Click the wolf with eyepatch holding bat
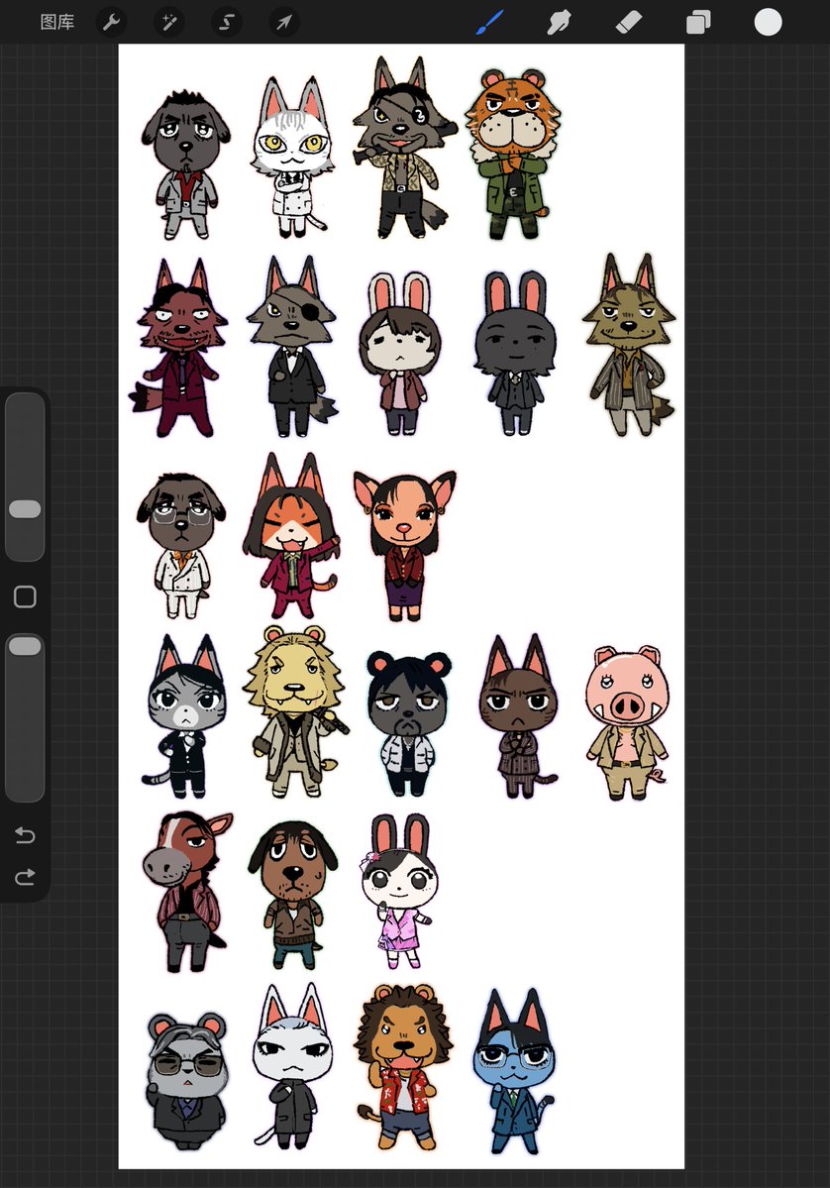 404,148
